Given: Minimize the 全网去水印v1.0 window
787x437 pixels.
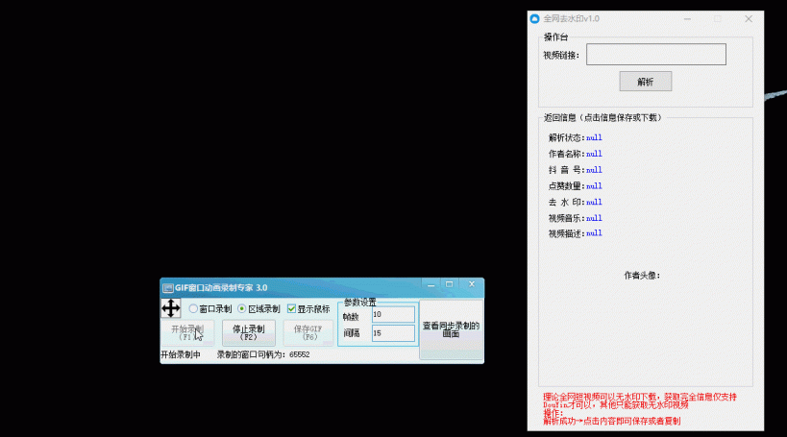Looking at the screenshot, I should pyautogui.click(x=687, y=19).
